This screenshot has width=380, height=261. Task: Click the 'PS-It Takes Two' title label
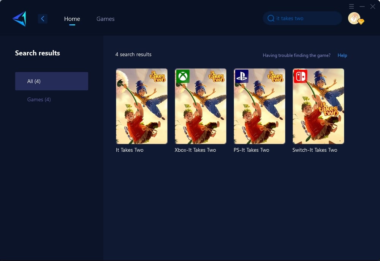point(251,150)
